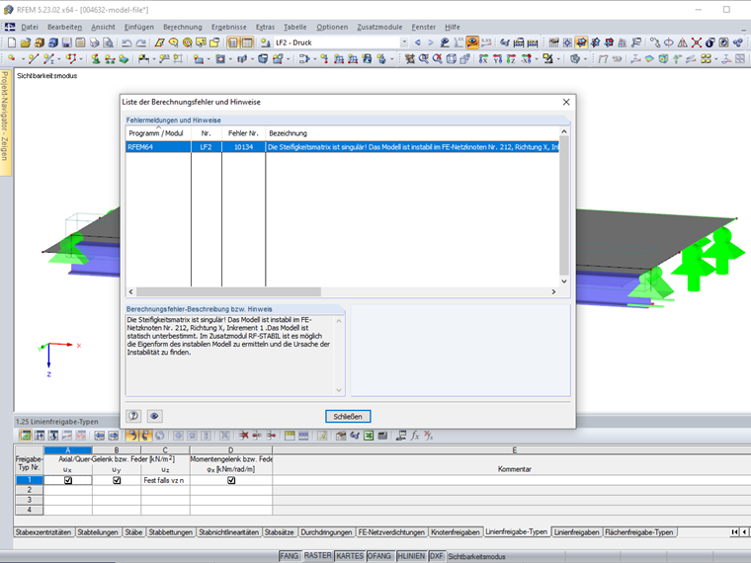Viewport: 751px width, 563px height.
Task: Click the first-tab navigation arrow of table tabs
Action: tap(734, 531)
